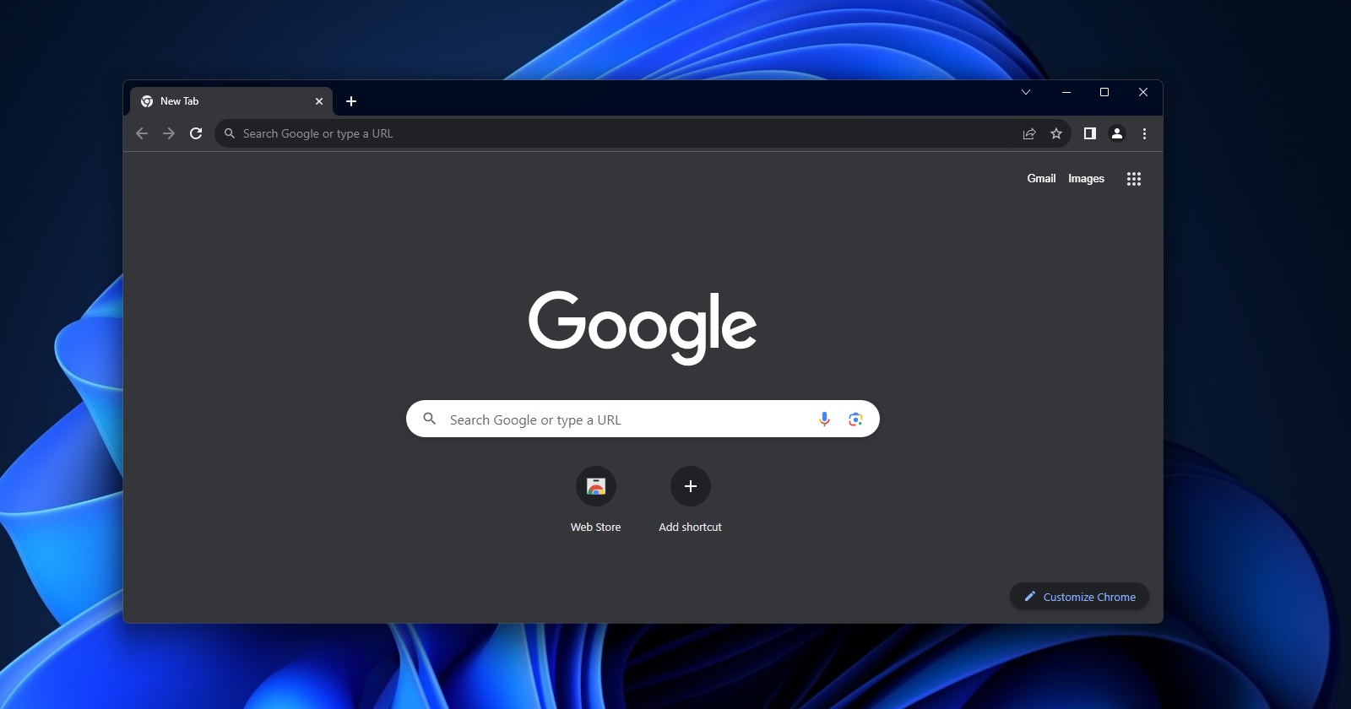This screenshot has height=709, width=1351.
Task: Search by image with Google Lens
Action: click(855, 419)
